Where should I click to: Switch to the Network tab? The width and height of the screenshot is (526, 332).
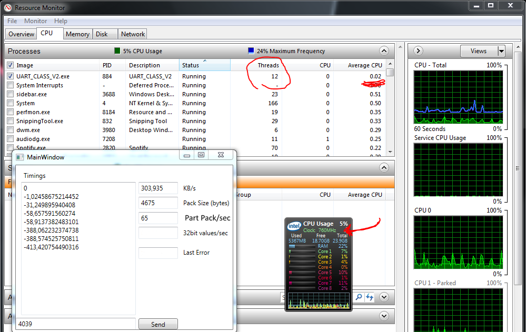coord(133,34)
